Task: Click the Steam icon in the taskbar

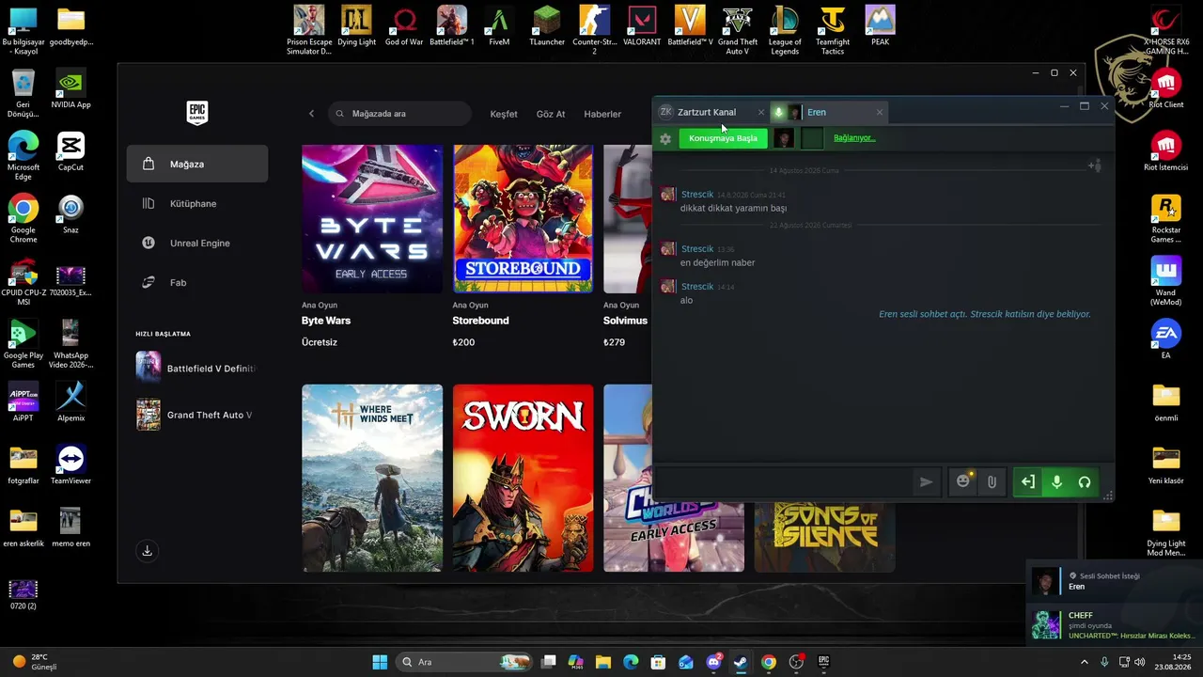Action: [741, 662]
